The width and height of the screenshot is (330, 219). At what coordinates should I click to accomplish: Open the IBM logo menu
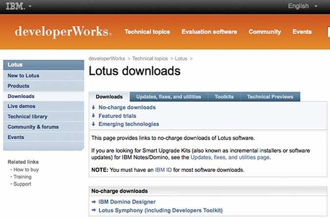click(x=16, y=6)
